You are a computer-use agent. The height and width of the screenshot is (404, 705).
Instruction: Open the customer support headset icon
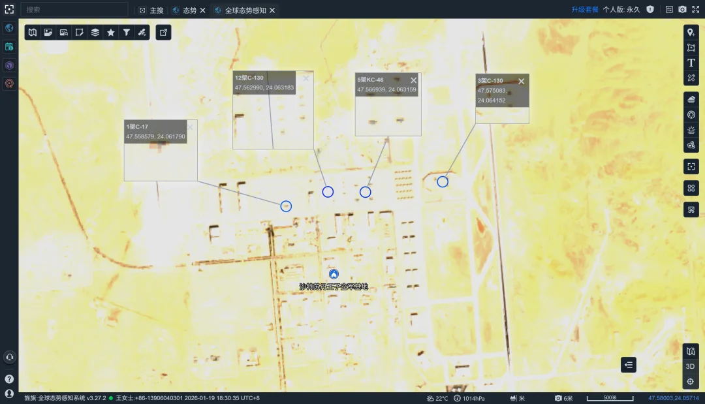tap(9, 357)
